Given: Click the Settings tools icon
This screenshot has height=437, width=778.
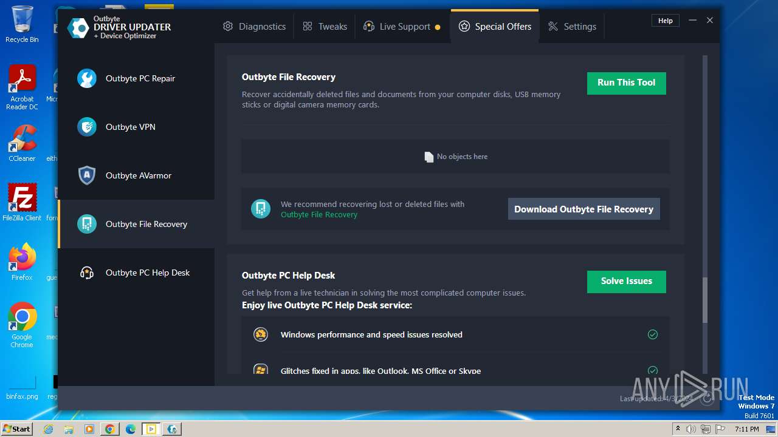Looking at the screenshot, I should pyautogui.click(x=553, y=27).
